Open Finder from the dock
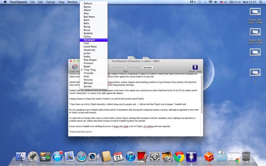 pyautogui.click(x=21, y=156)
